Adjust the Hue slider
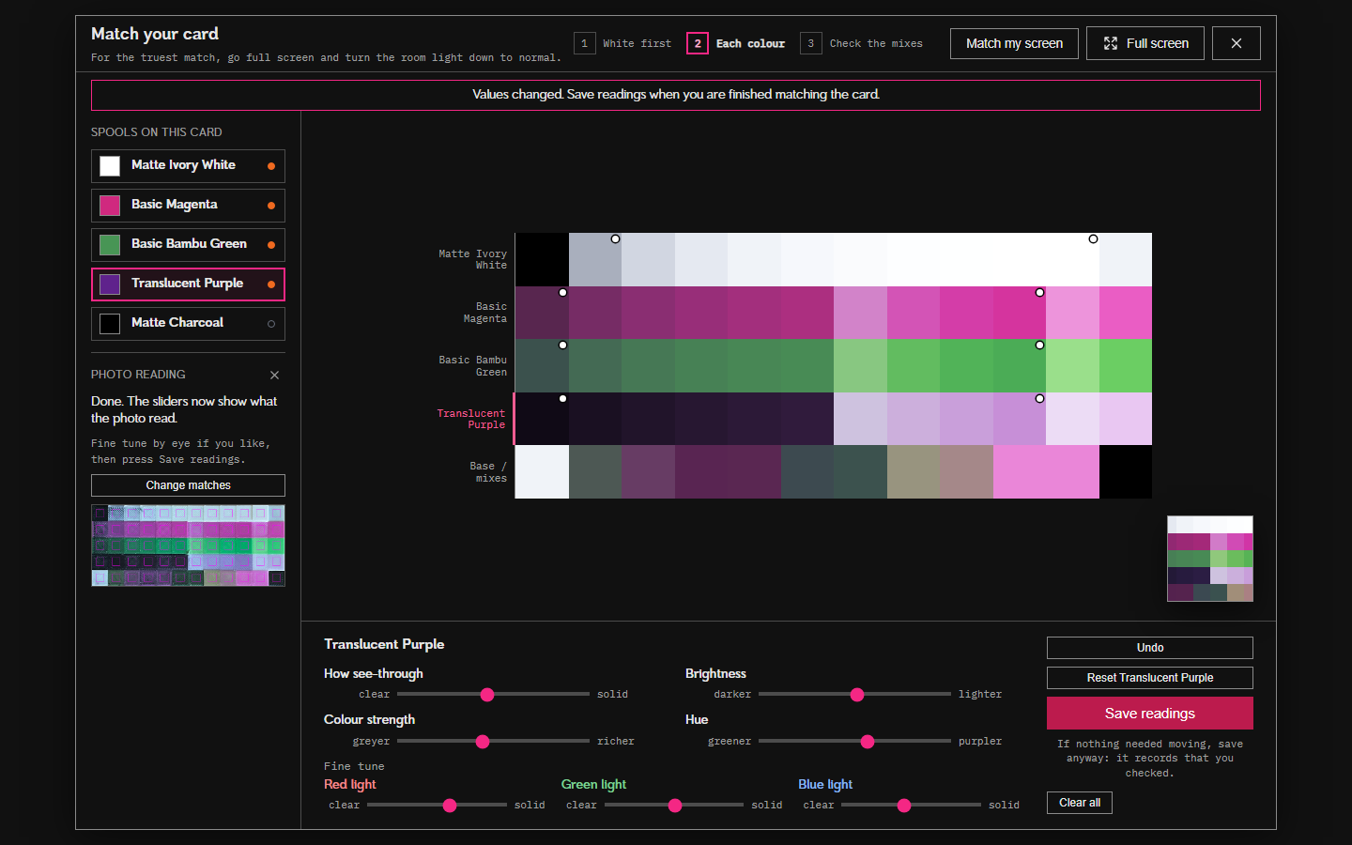This screenshot has width=1352, height=845. click(854, 742)
